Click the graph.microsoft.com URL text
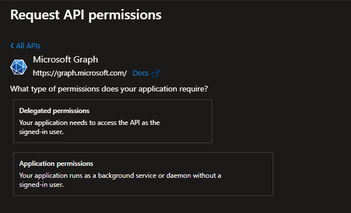Image resolution: width=351 pixels, height=213 pixels. (x=80, y=73)
